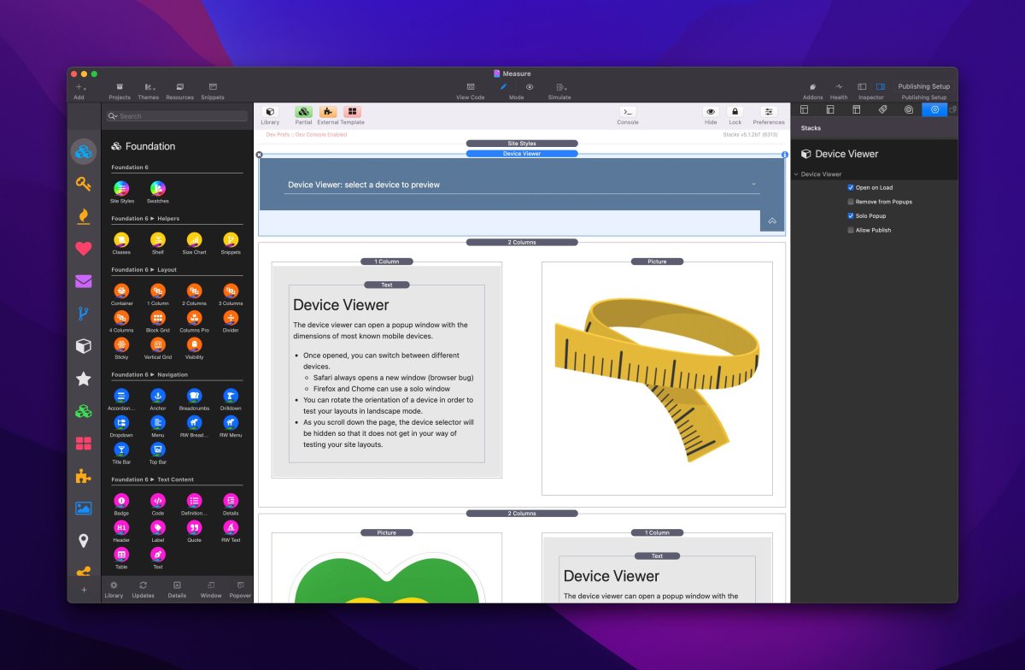Open the heart icon library group
The image size is (1025, 670).
[83, 249]
